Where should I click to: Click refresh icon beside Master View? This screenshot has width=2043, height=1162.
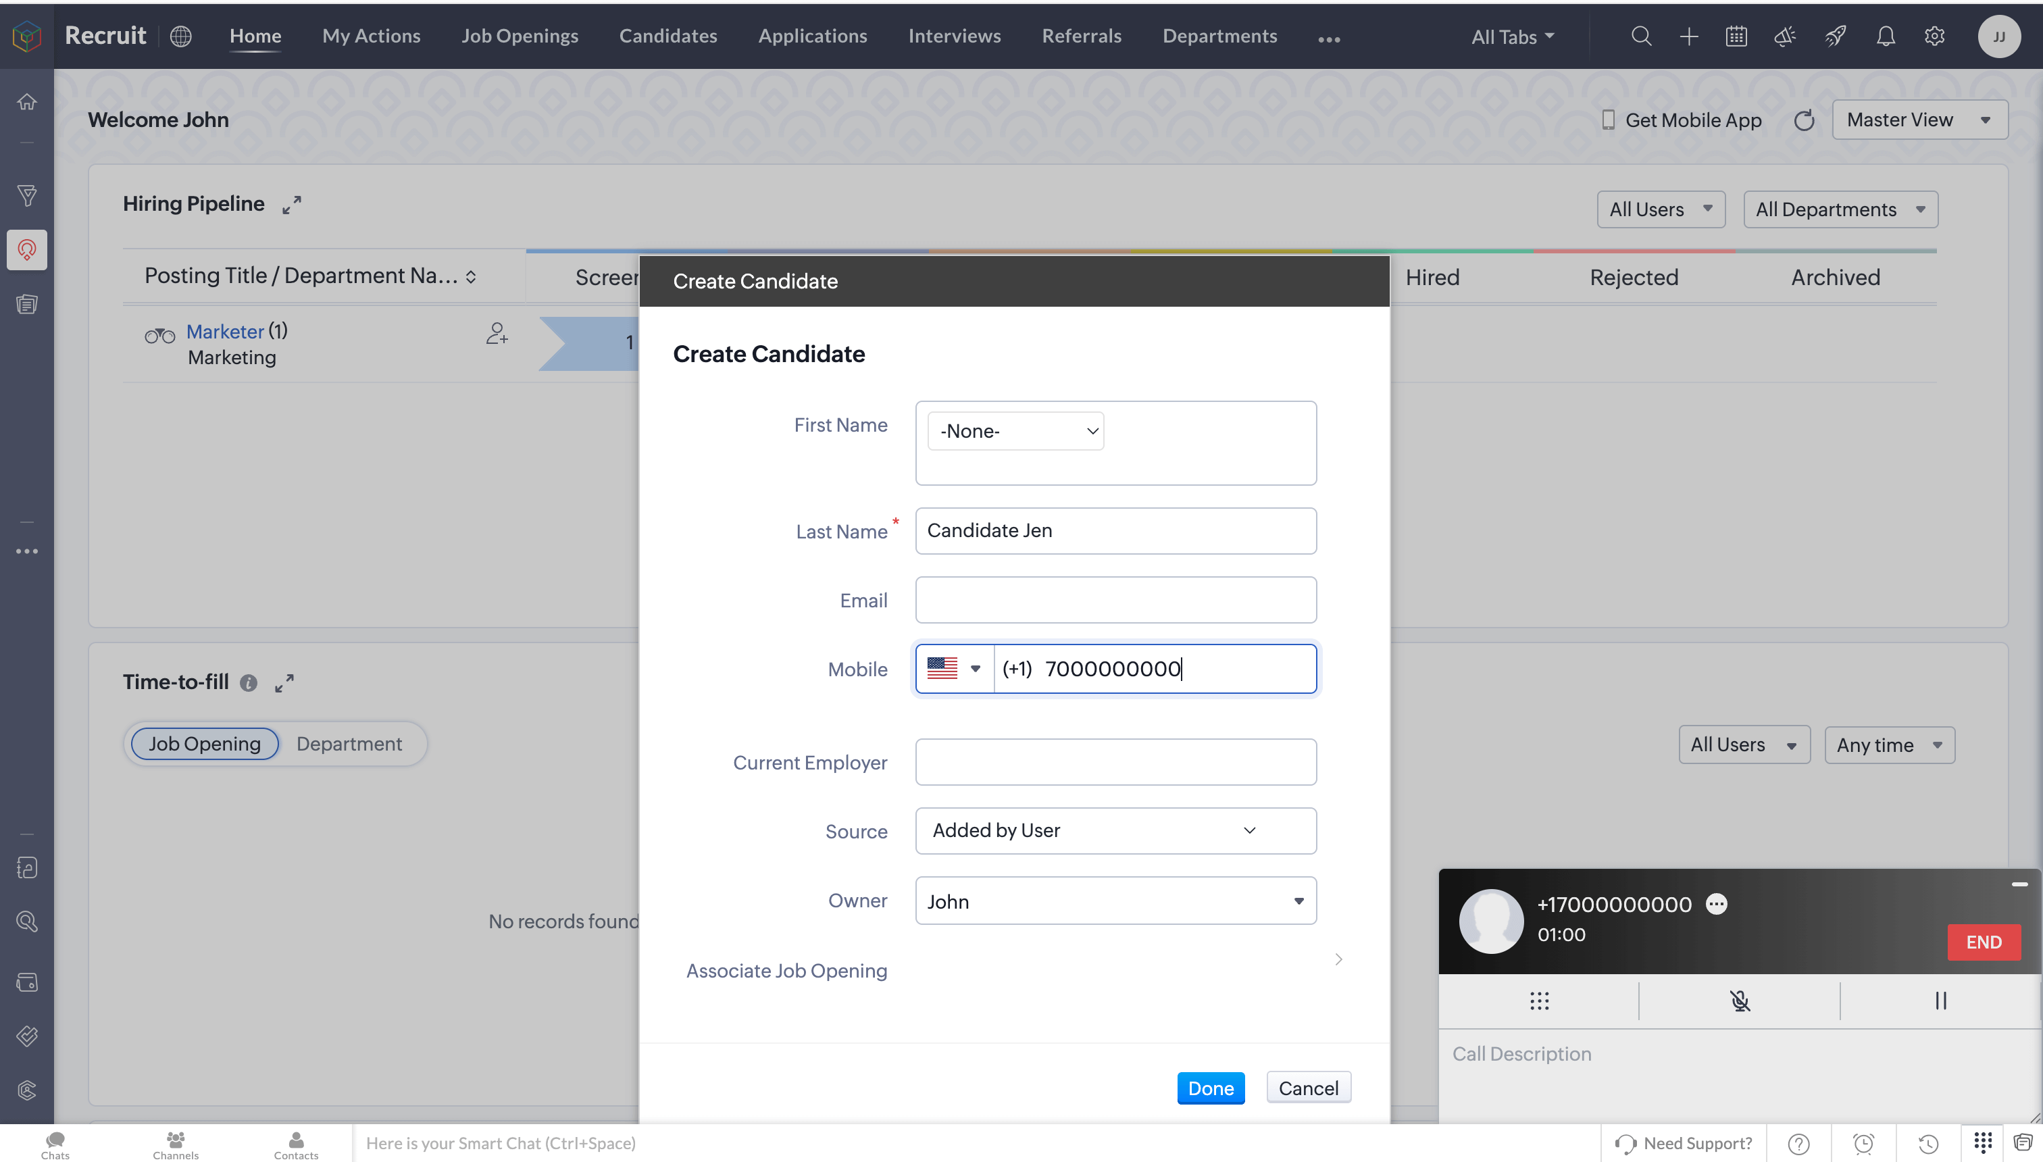(x=1804, y=120)
